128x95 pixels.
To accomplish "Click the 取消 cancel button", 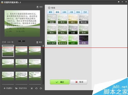I will point(79,82).
